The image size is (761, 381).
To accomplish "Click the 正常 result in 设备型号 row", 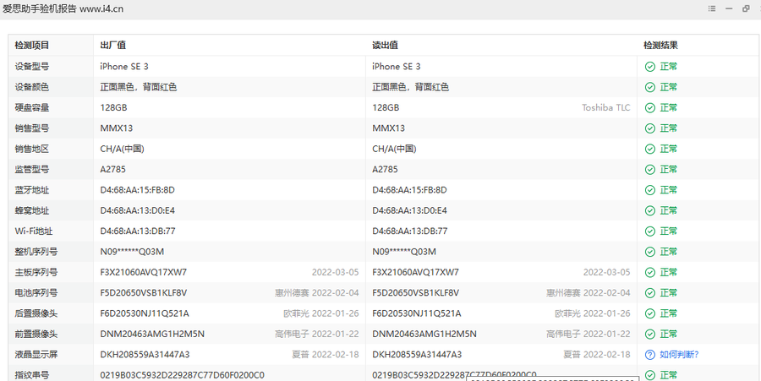I will click(668, 67).
